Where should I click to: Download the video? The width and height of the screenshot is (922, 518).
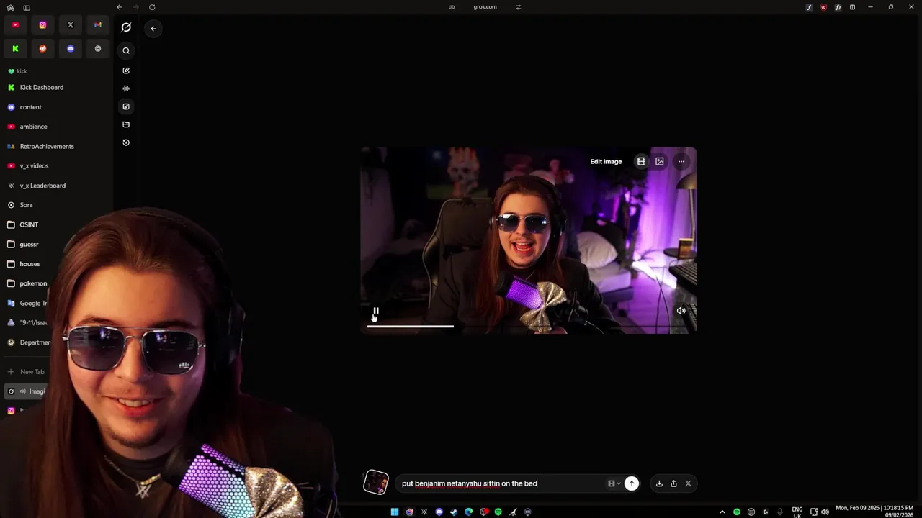coord(659,483)
